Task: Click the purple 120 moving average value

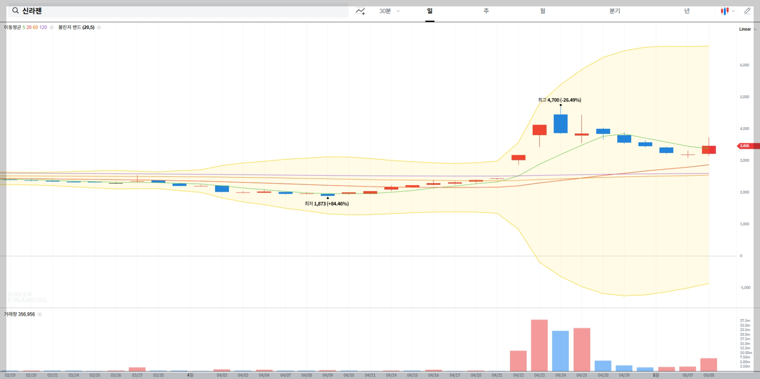Action: tap(43, 27)
